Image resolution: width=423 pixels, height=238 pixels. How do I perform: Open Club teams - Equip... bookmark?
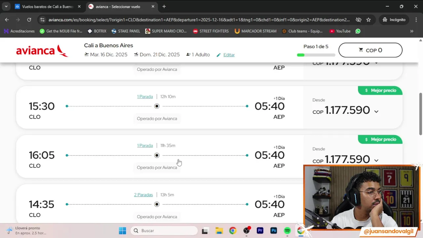[x=302, y=31]
